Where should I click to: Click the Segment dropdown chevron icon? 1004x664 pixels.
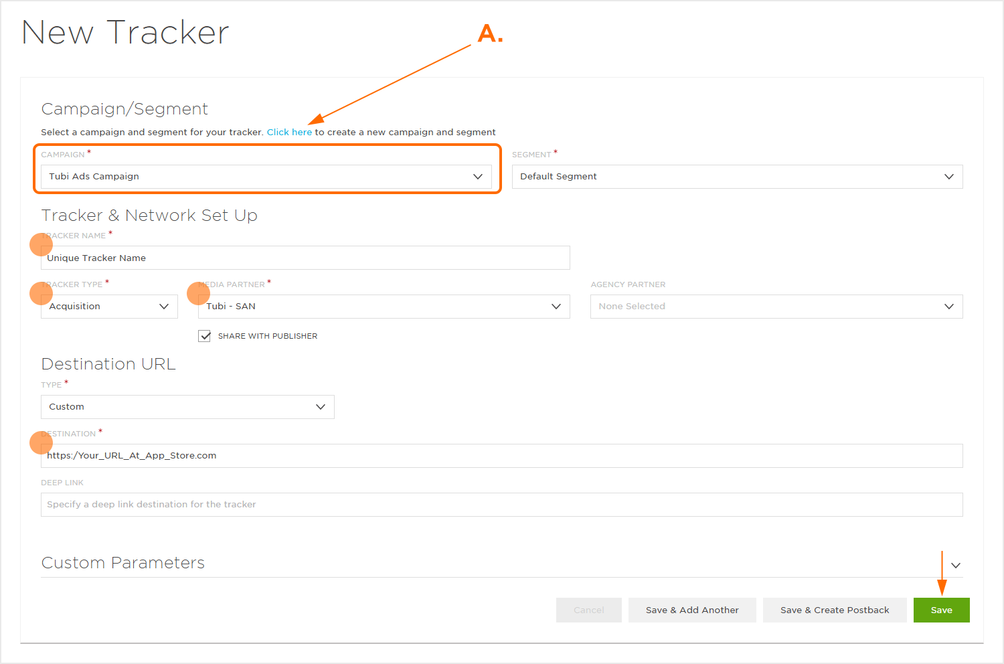pyautogui.click(x=949, y=176)
